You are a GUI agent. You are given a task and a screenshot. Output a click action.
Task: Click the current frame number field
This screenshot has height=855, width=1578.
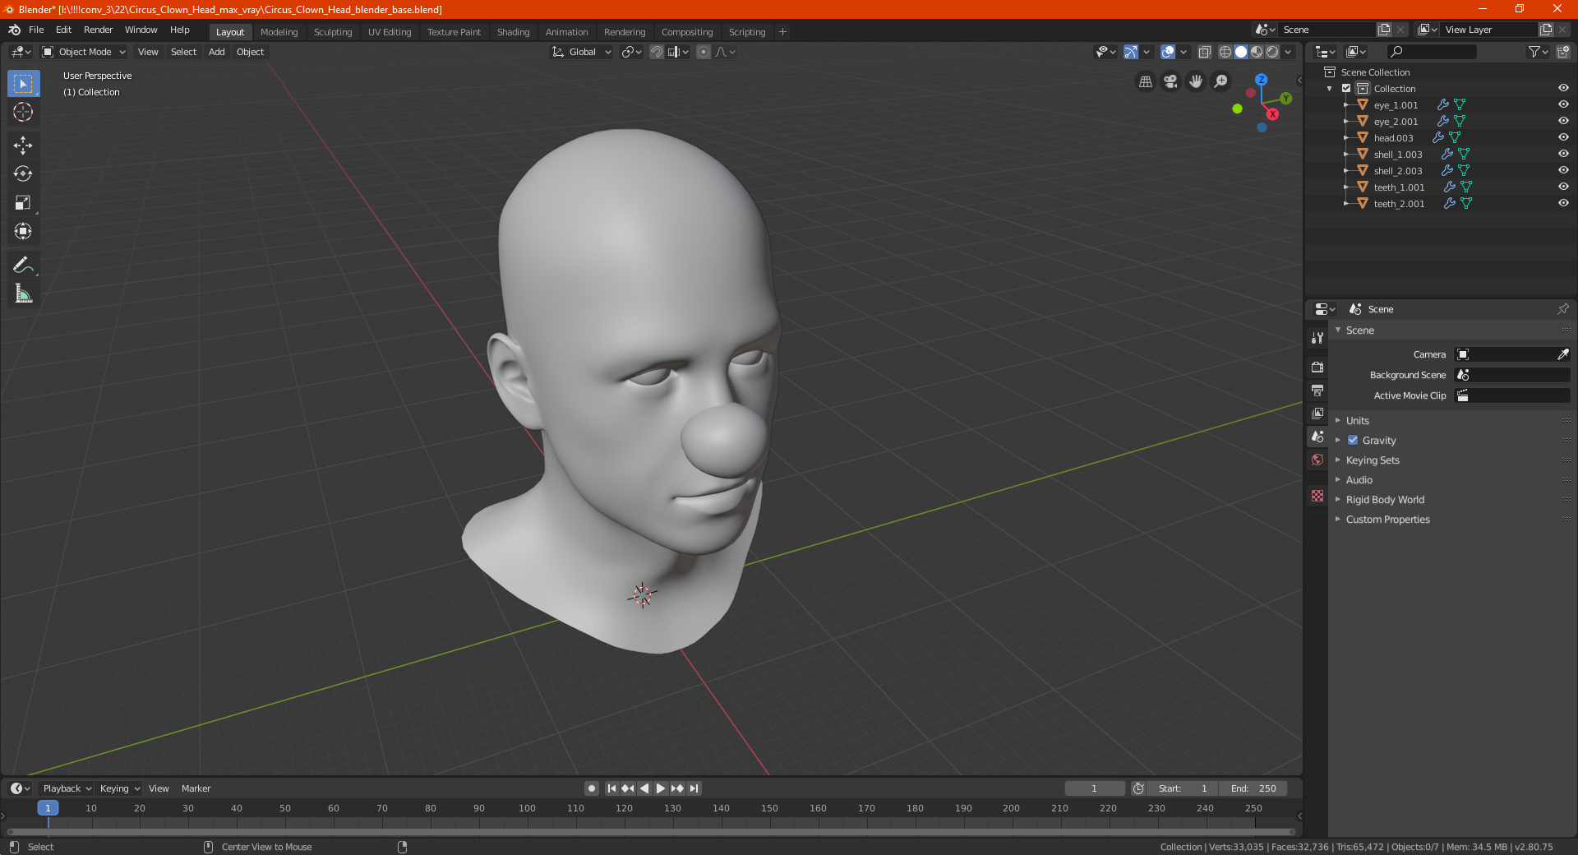point(1094,788)
